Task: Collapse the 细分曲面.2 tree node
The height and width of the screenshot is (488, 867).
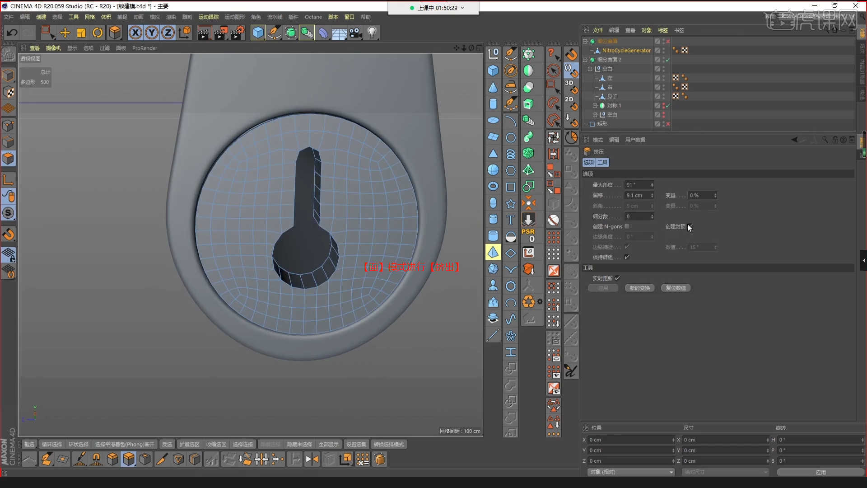Action: [586, 60]
